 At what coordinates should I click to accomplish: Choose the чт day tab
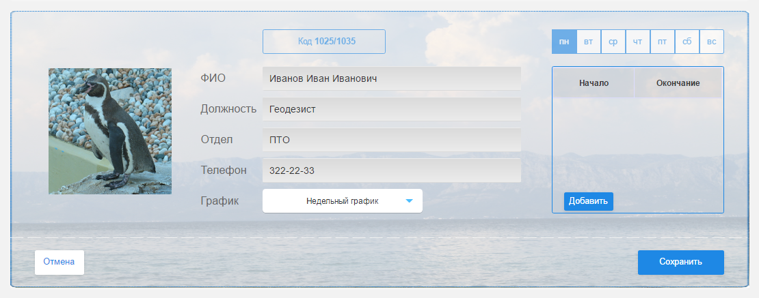coord(638,42)
